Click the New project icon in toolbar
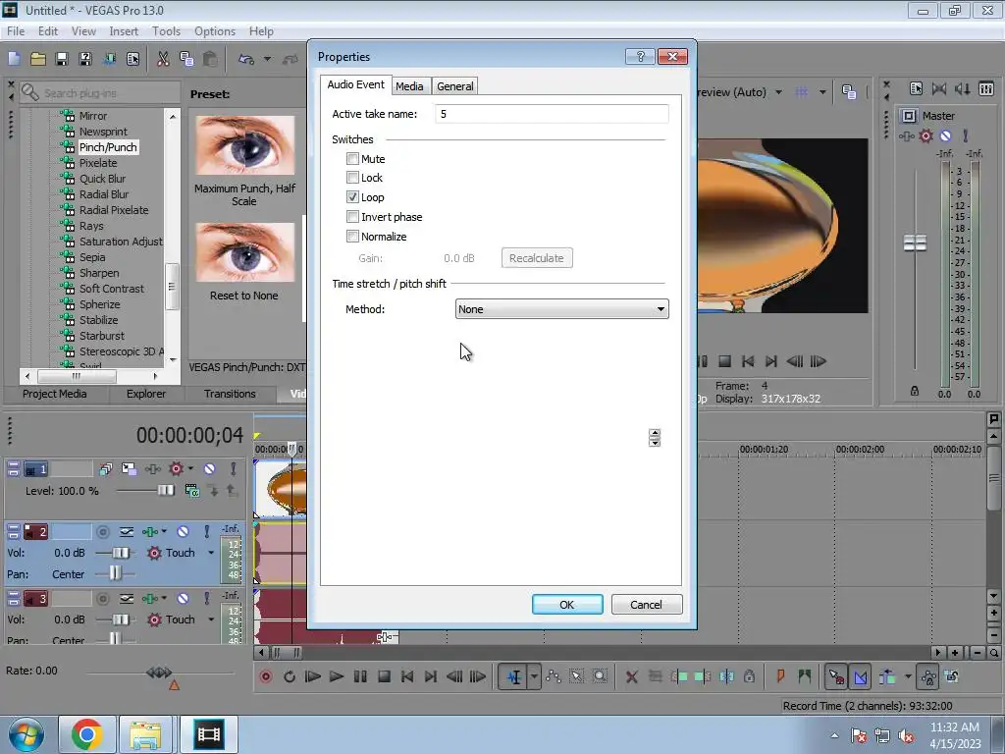The height and width of the screenshot is (754, 1005). (14, 59)
